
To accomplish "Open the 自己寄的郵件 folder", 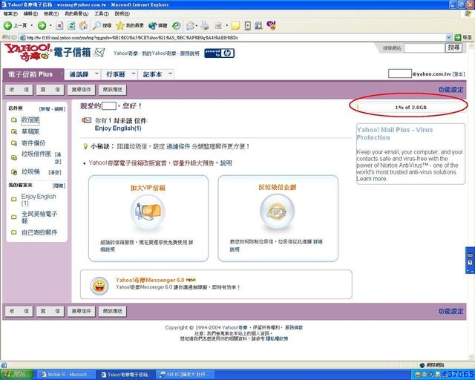I will point(39,232).
